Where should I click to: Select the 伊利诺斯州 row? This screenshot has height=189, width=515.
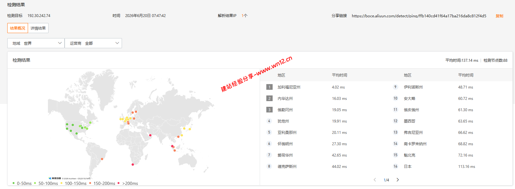pyautogui.click(x=449, y=87)
